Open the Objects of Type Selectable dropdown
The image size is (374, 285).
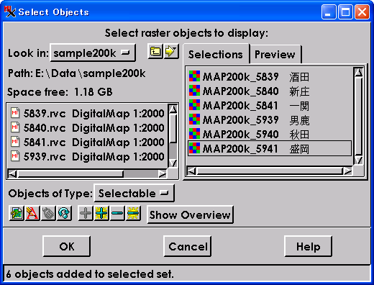134,193
